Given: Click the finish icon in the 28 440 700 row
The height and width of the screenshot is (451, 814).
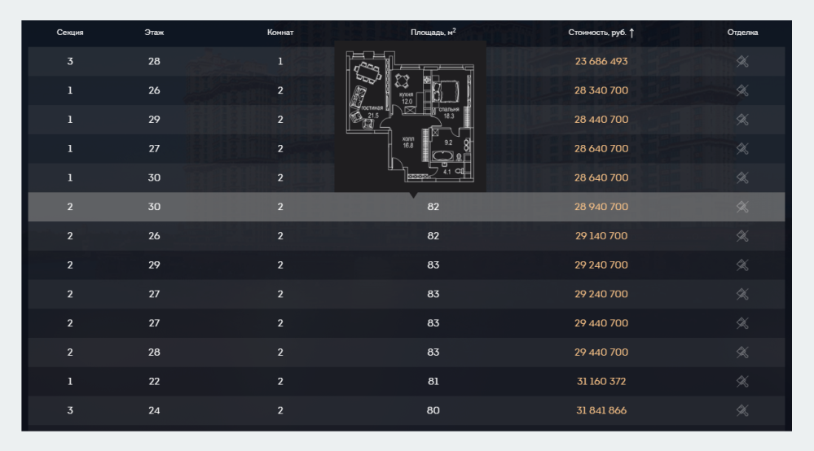Looking at the screenshot, I should click(x=742, y=119).
